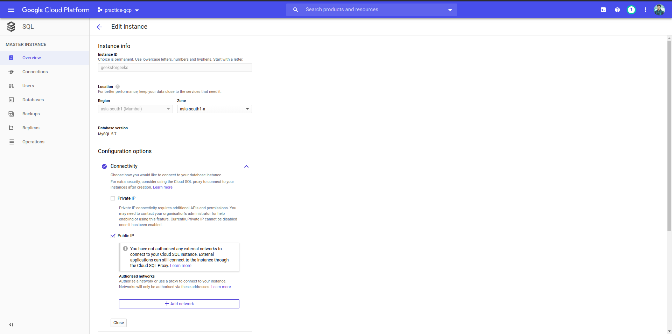Open notifications badge showing 1

631,10
